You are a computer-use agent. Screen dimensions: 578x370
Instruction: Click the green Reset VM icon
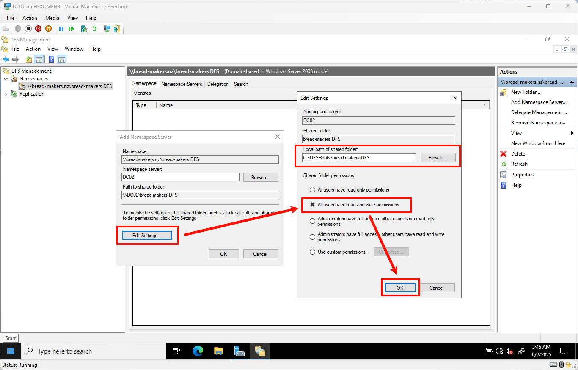72,29
